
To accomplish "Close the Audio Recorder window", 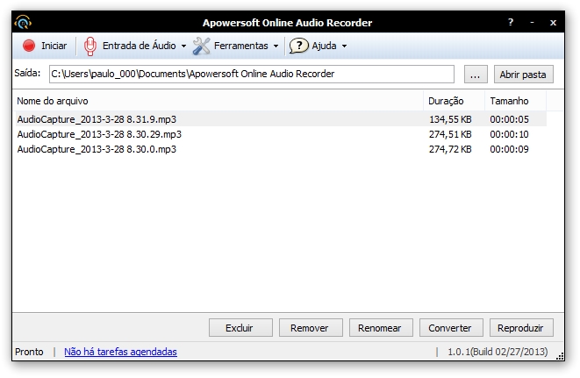I will coord(553,23).
